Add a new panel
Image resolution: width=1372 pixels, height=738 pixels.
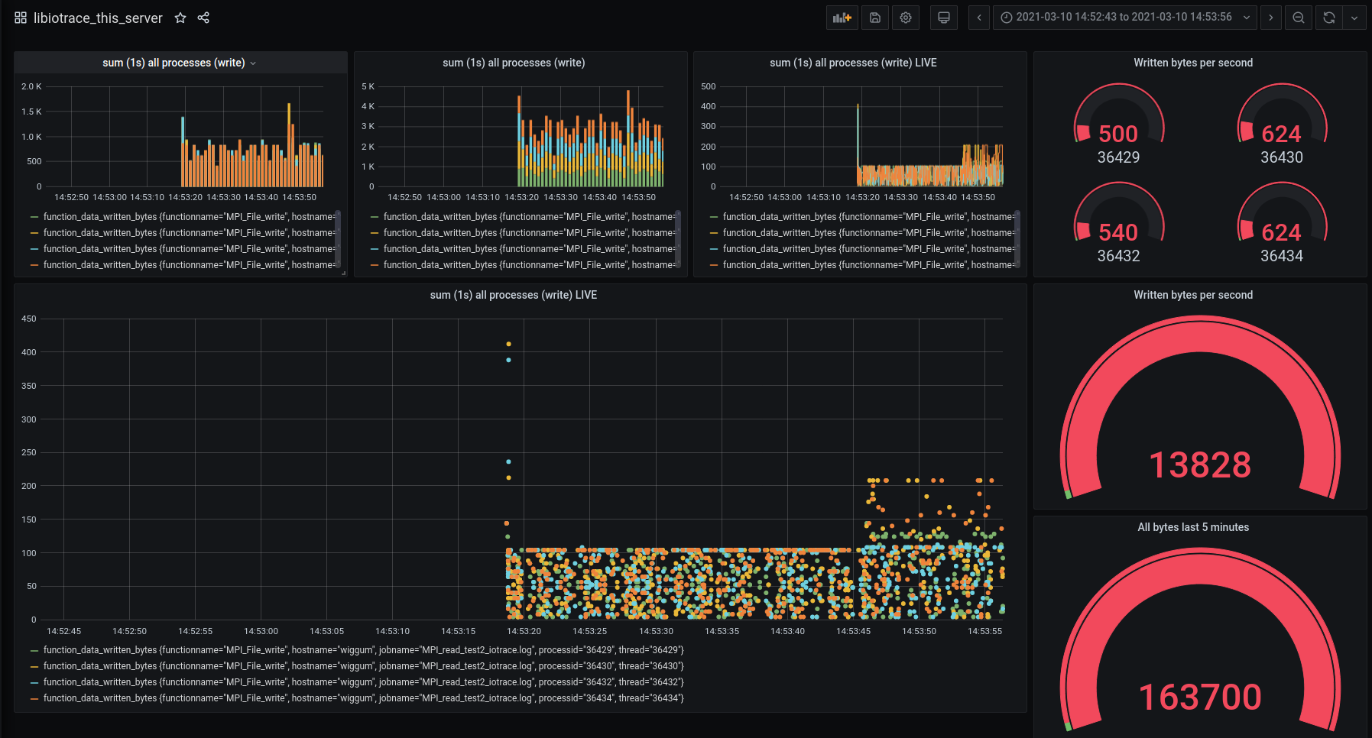(842, 18)
